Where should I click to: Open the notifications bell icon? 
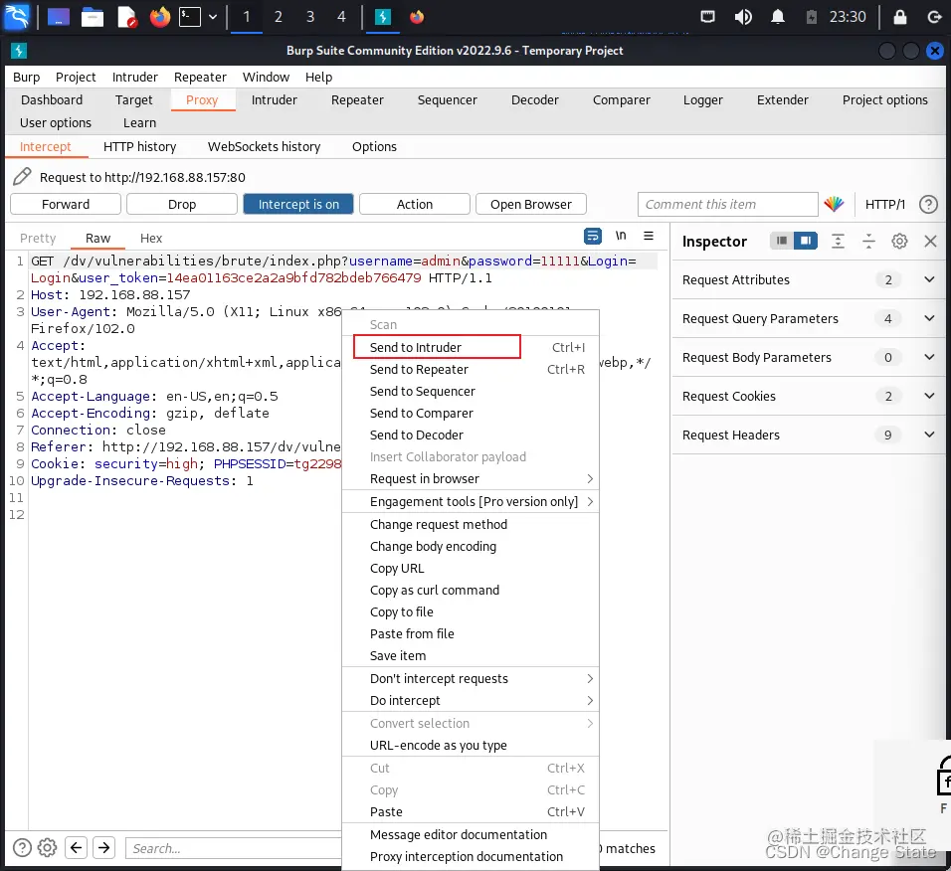pos(778,17)
